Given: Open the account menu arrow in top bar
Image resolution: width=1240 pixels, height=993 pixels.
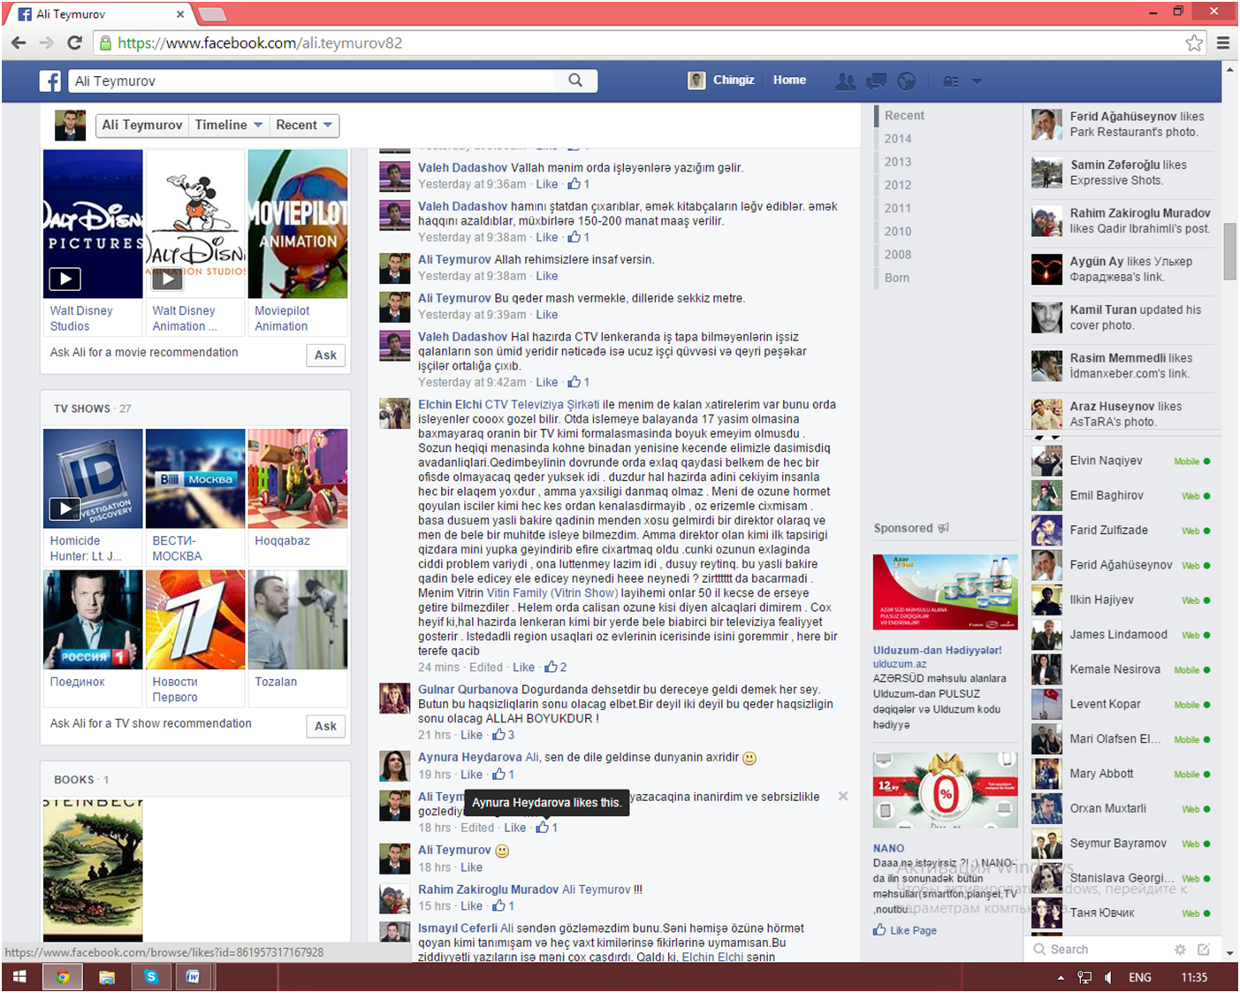Looking at the screenshot, I should (977, 81).
